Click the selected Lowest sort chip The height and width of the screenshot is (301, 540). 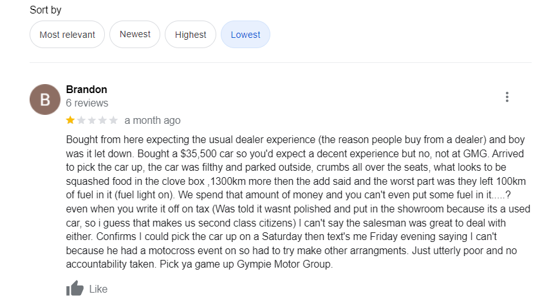click(245, 35)
